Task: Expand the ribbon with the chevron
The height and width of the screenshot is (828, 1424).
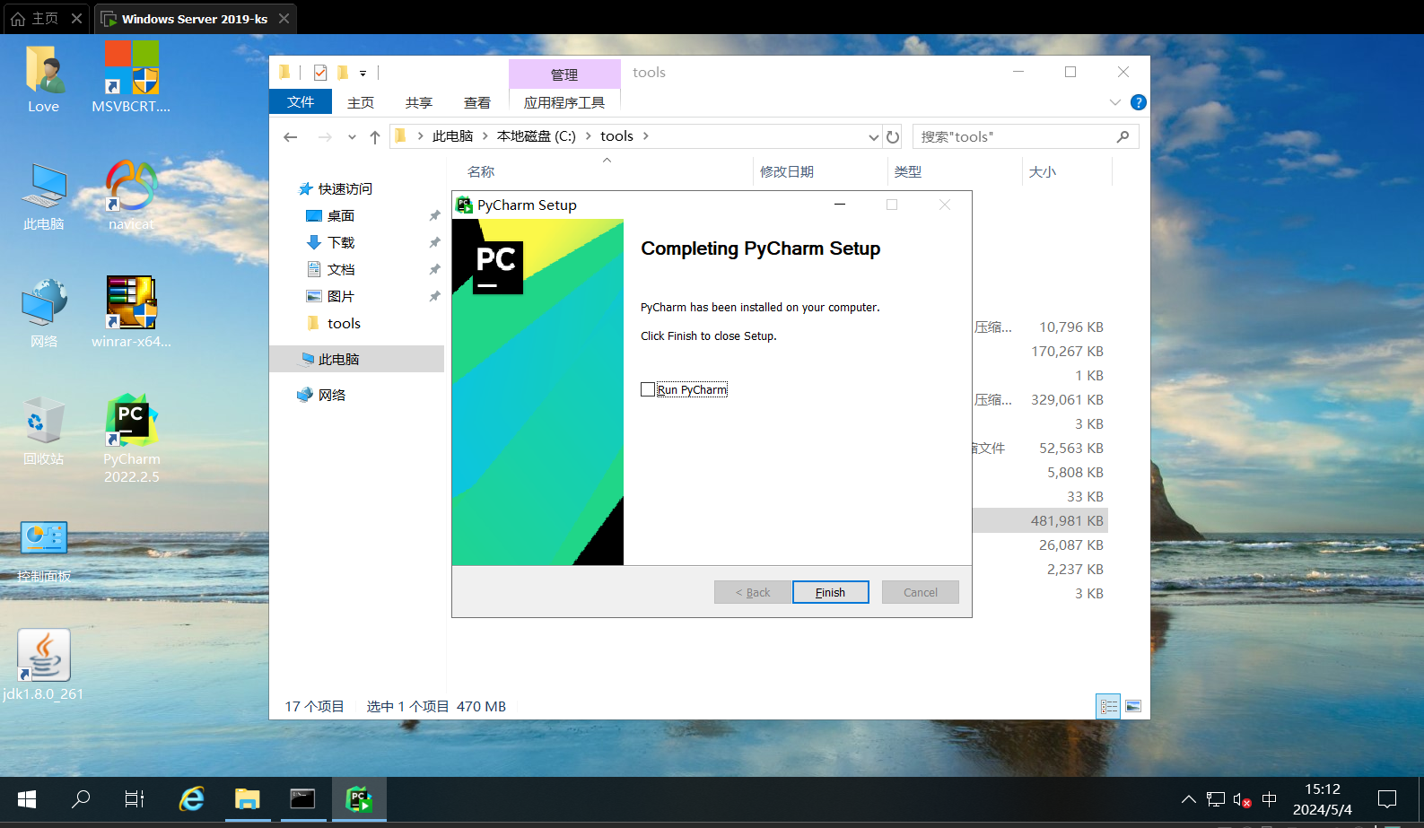Action: point(1115,102)
